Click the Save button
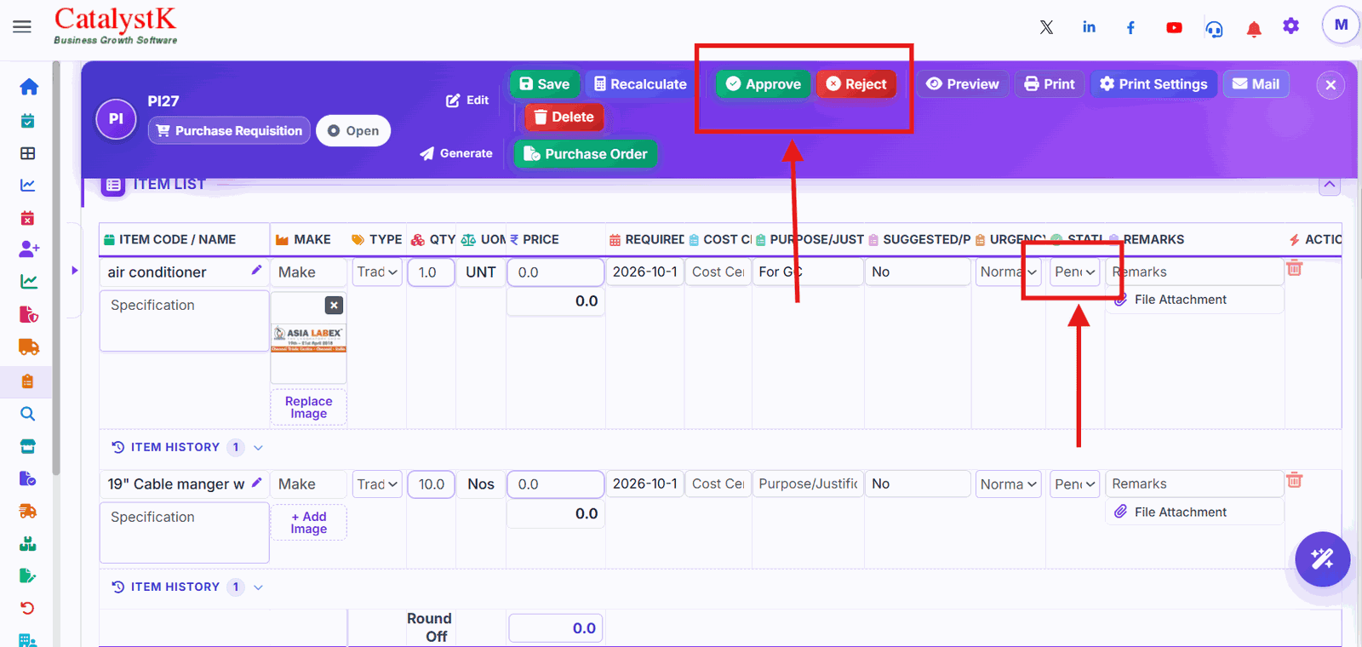 pyautogui.click(x=545, y=83)
